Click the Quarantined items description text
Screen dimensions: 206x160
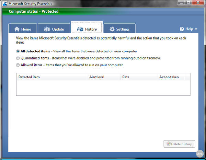coord(106,58)
